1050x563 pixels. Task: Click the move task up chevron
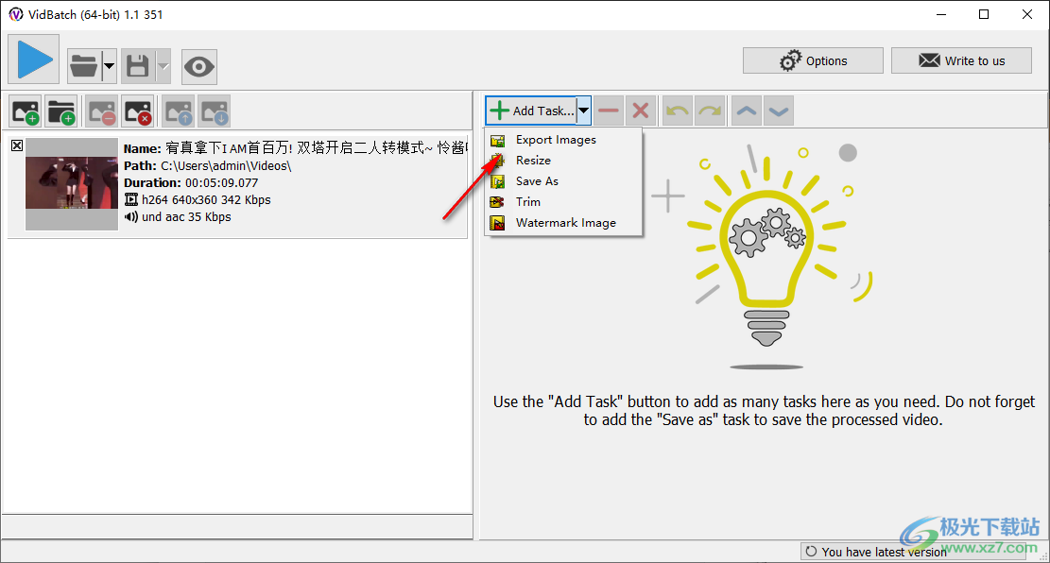(747, 111)
